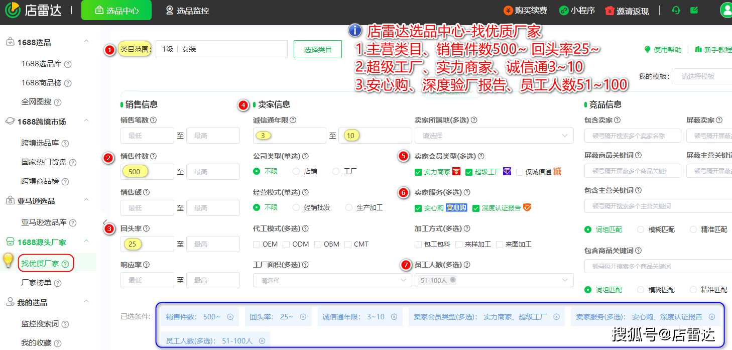Screen dimensions: 732x350
Task: Open 员工人数 dropdown arrow
Action: (565, 280)
